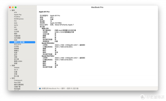Click the BenQ PD2720U: display heading
Screen dimensions: 166x101
(48, 56)
